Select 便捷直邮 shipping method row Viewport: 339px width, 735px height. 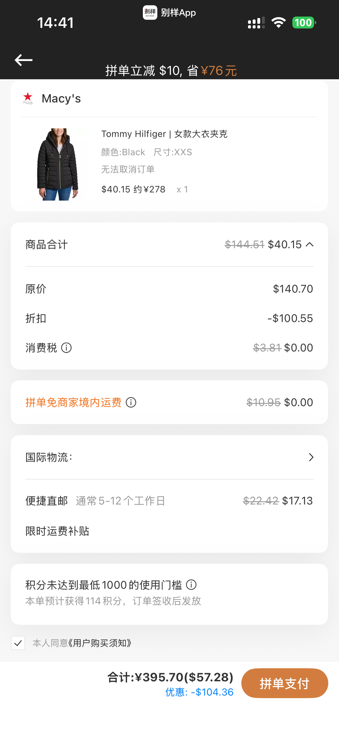click(x=169, y=501)
